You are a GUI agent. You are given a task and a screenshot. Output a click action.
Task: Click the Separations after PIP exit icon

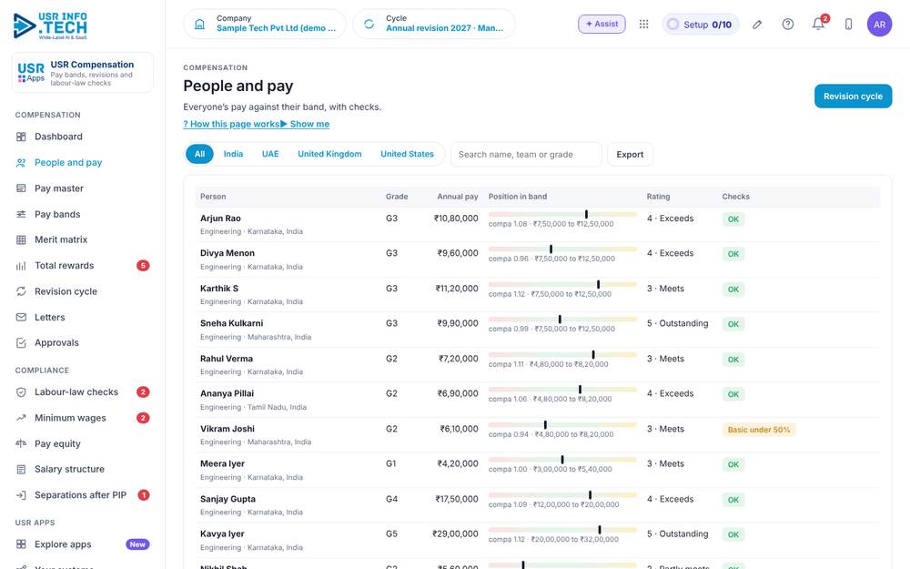21,495
